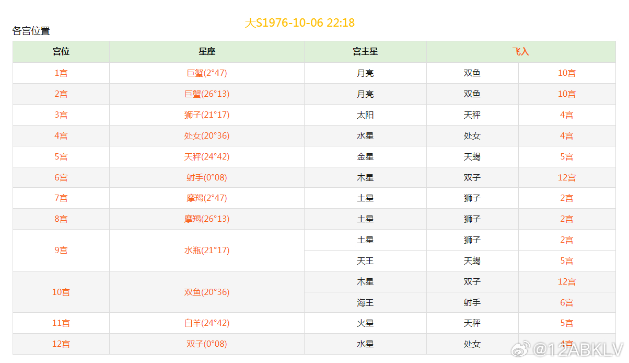Click 双子 fly-in sign in the 6宫 row
The image size is (629, 363).
pyautogui.click(x=472, y=178)
